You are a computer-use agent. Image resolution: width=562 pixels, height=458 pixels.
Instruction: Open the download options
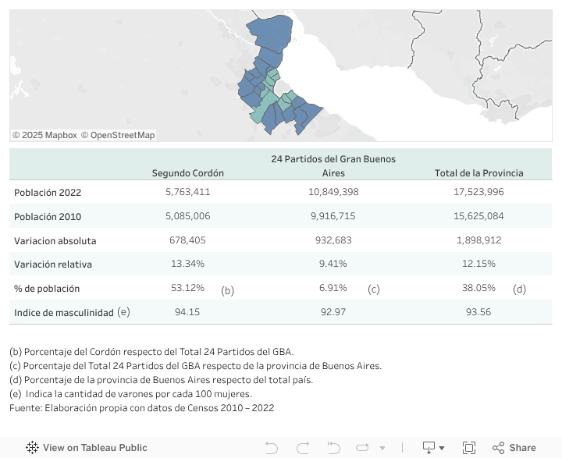[x=429, y=448]
